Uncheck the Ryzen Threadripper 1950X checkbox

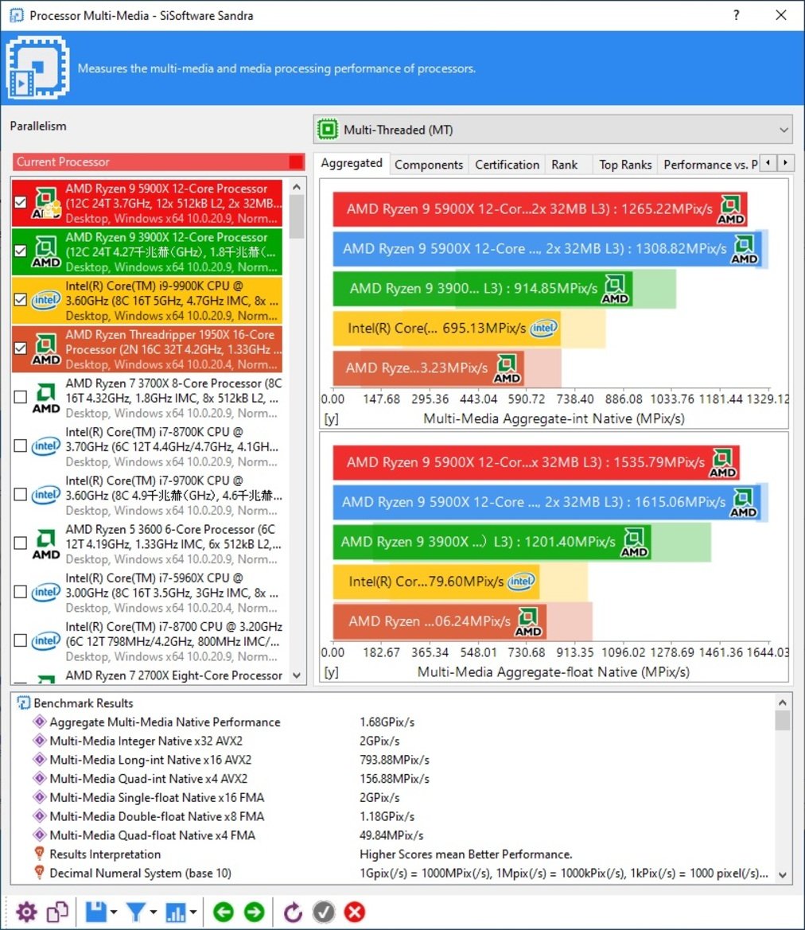[21, 348]
